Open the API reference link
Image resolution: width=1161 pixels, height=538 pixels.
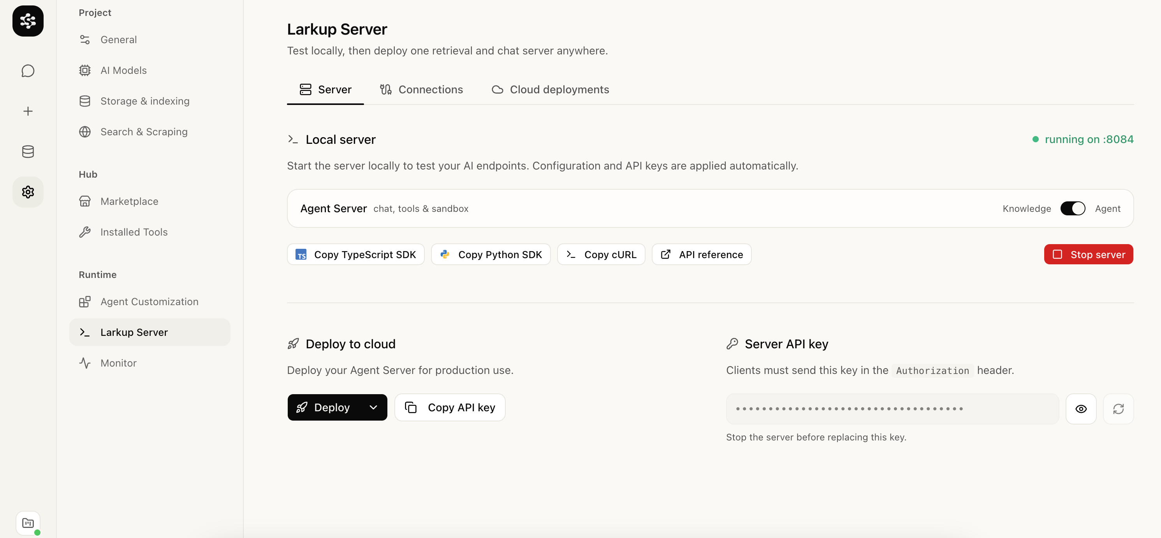tap(701, 255)
